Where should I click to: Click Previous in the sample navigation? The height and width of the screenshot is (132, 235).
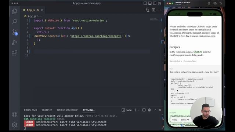(x=187, y=61)
